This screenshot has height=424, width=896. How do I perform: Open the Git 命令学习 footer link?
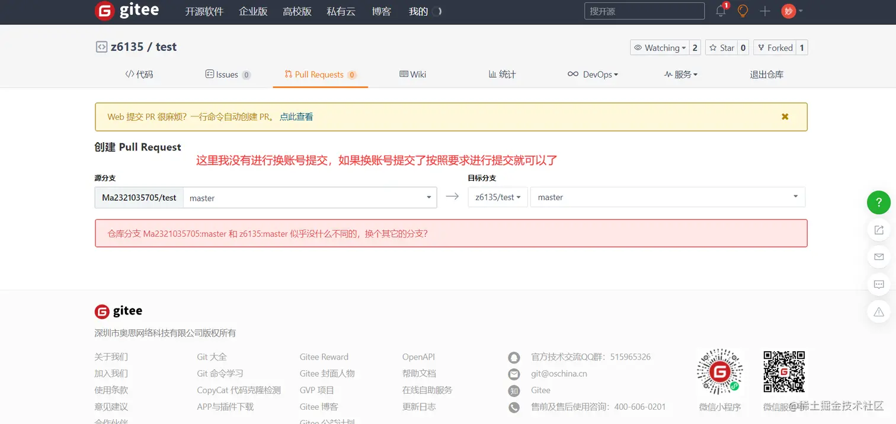click(220, 374)
